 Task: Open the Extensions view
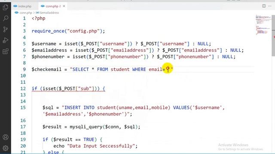[6, 51]
